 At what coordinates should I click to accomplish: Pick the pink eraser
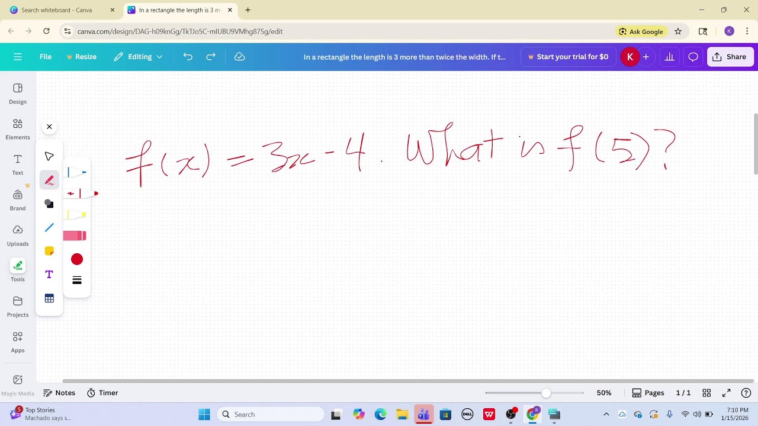pos(75,235)
